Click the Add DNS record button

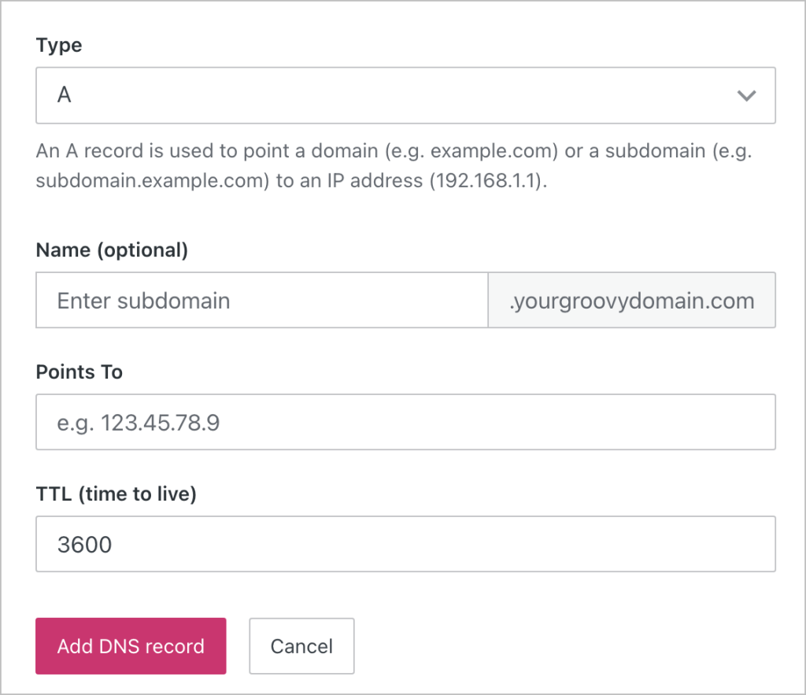(x=131, y=646)
